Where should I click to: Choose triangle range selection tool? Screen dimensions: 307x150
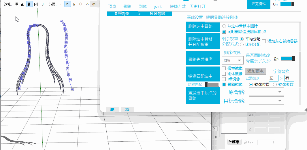point(87,4)
